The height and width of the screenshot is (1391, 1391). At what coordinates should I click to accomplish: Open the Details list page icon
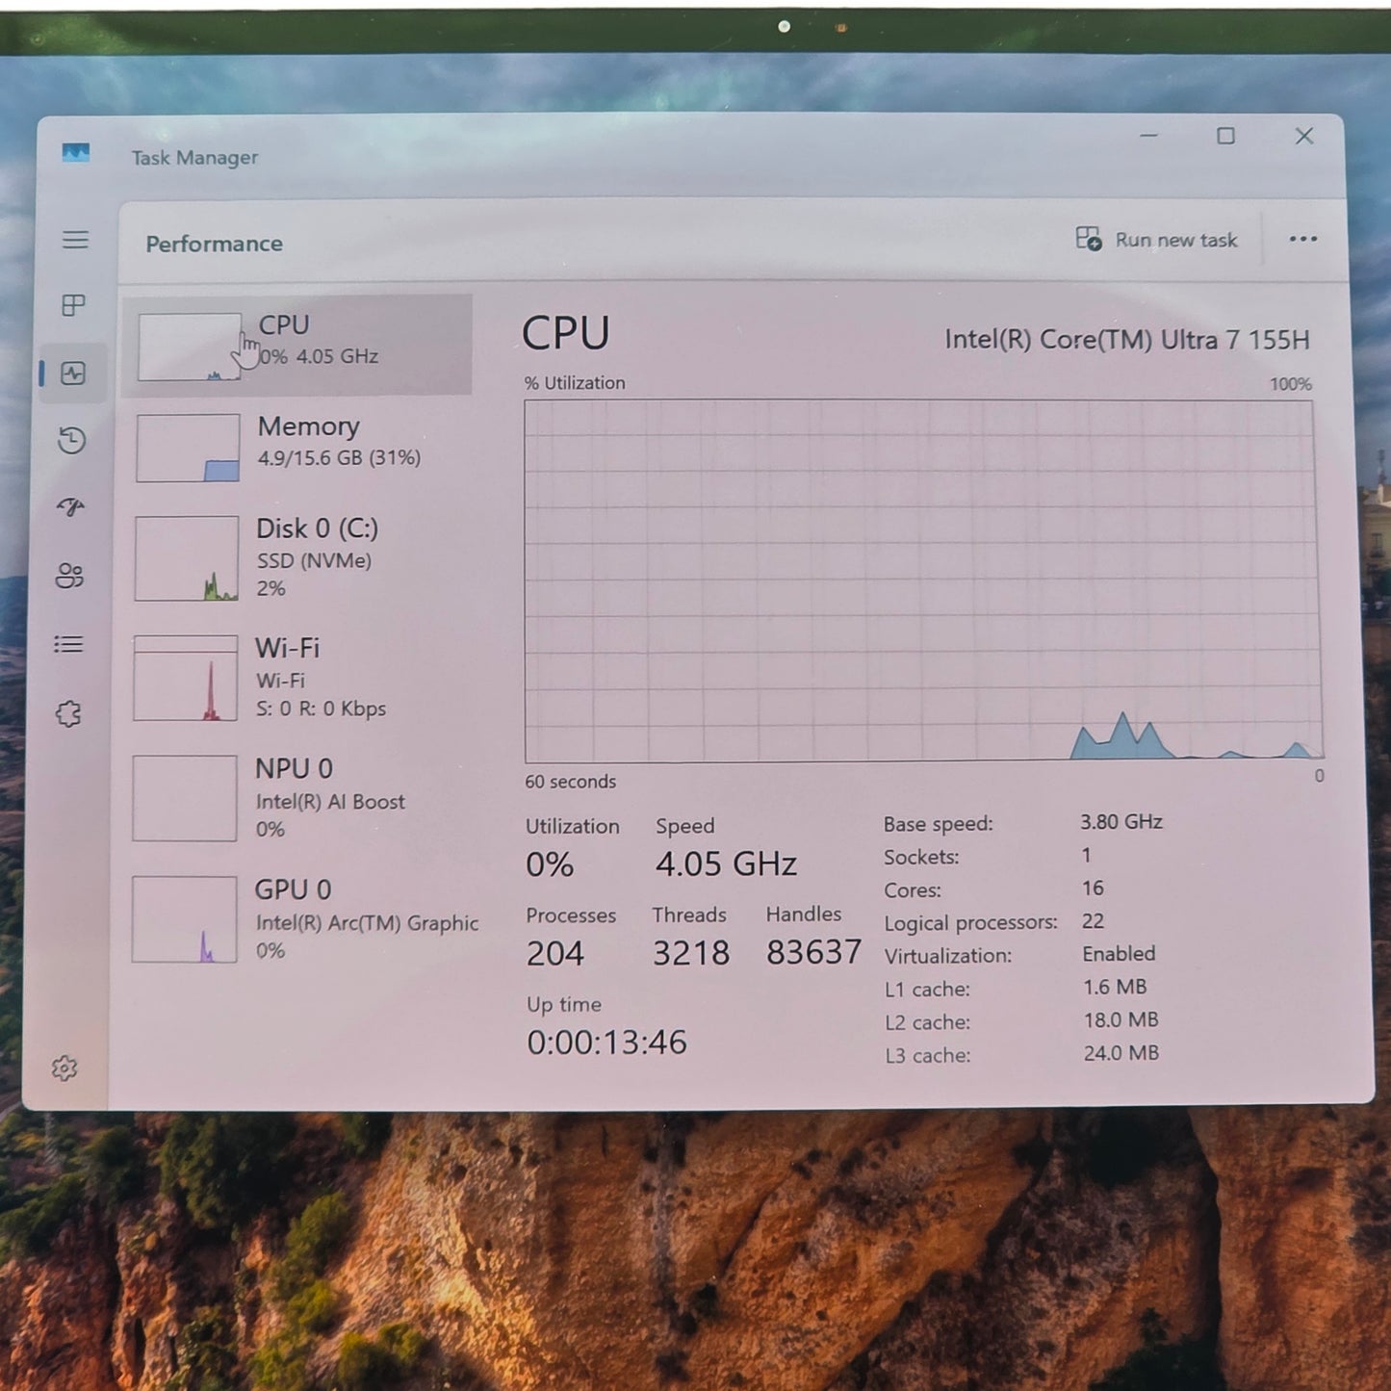[69, 644]
